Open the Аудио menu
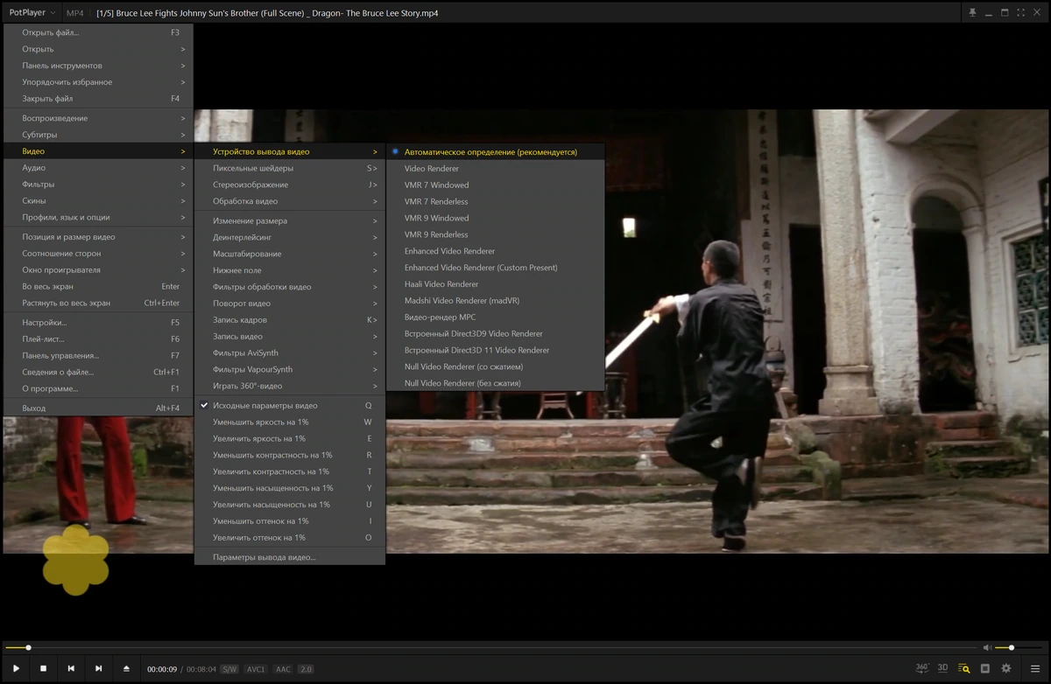 tap(98, 168)
